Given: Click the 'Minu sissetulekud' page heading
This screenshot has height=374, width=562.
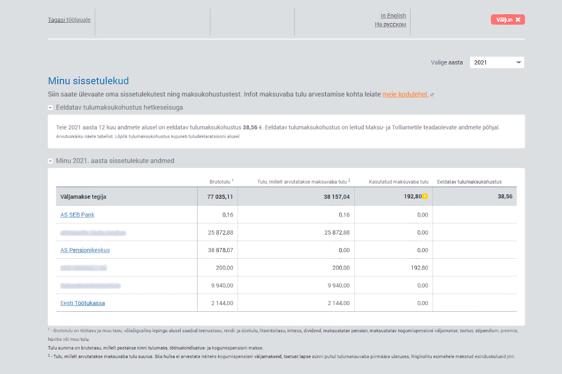Looking at the screenshot, I should [x=88, y=81].
